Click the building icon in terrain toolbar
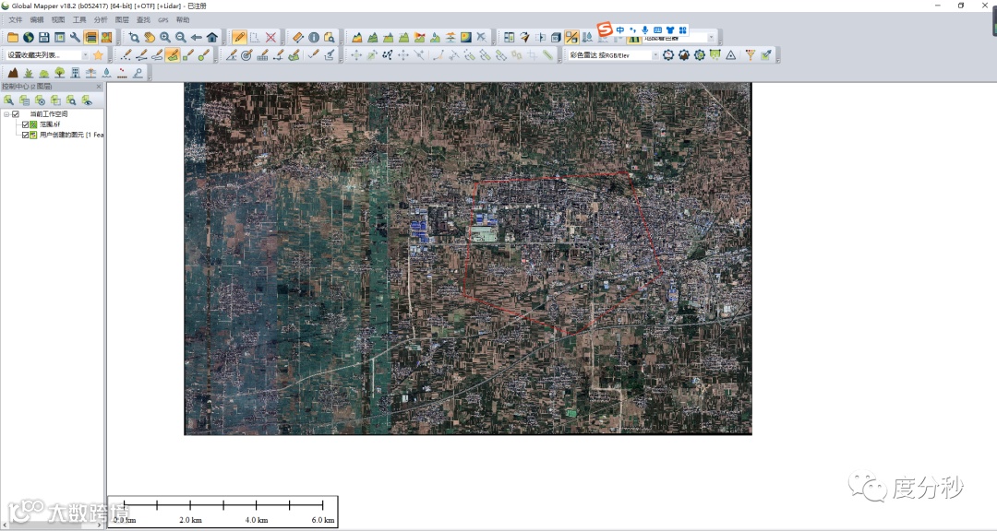This screenshot has width=997, height=531. click(x=75, y=73)
